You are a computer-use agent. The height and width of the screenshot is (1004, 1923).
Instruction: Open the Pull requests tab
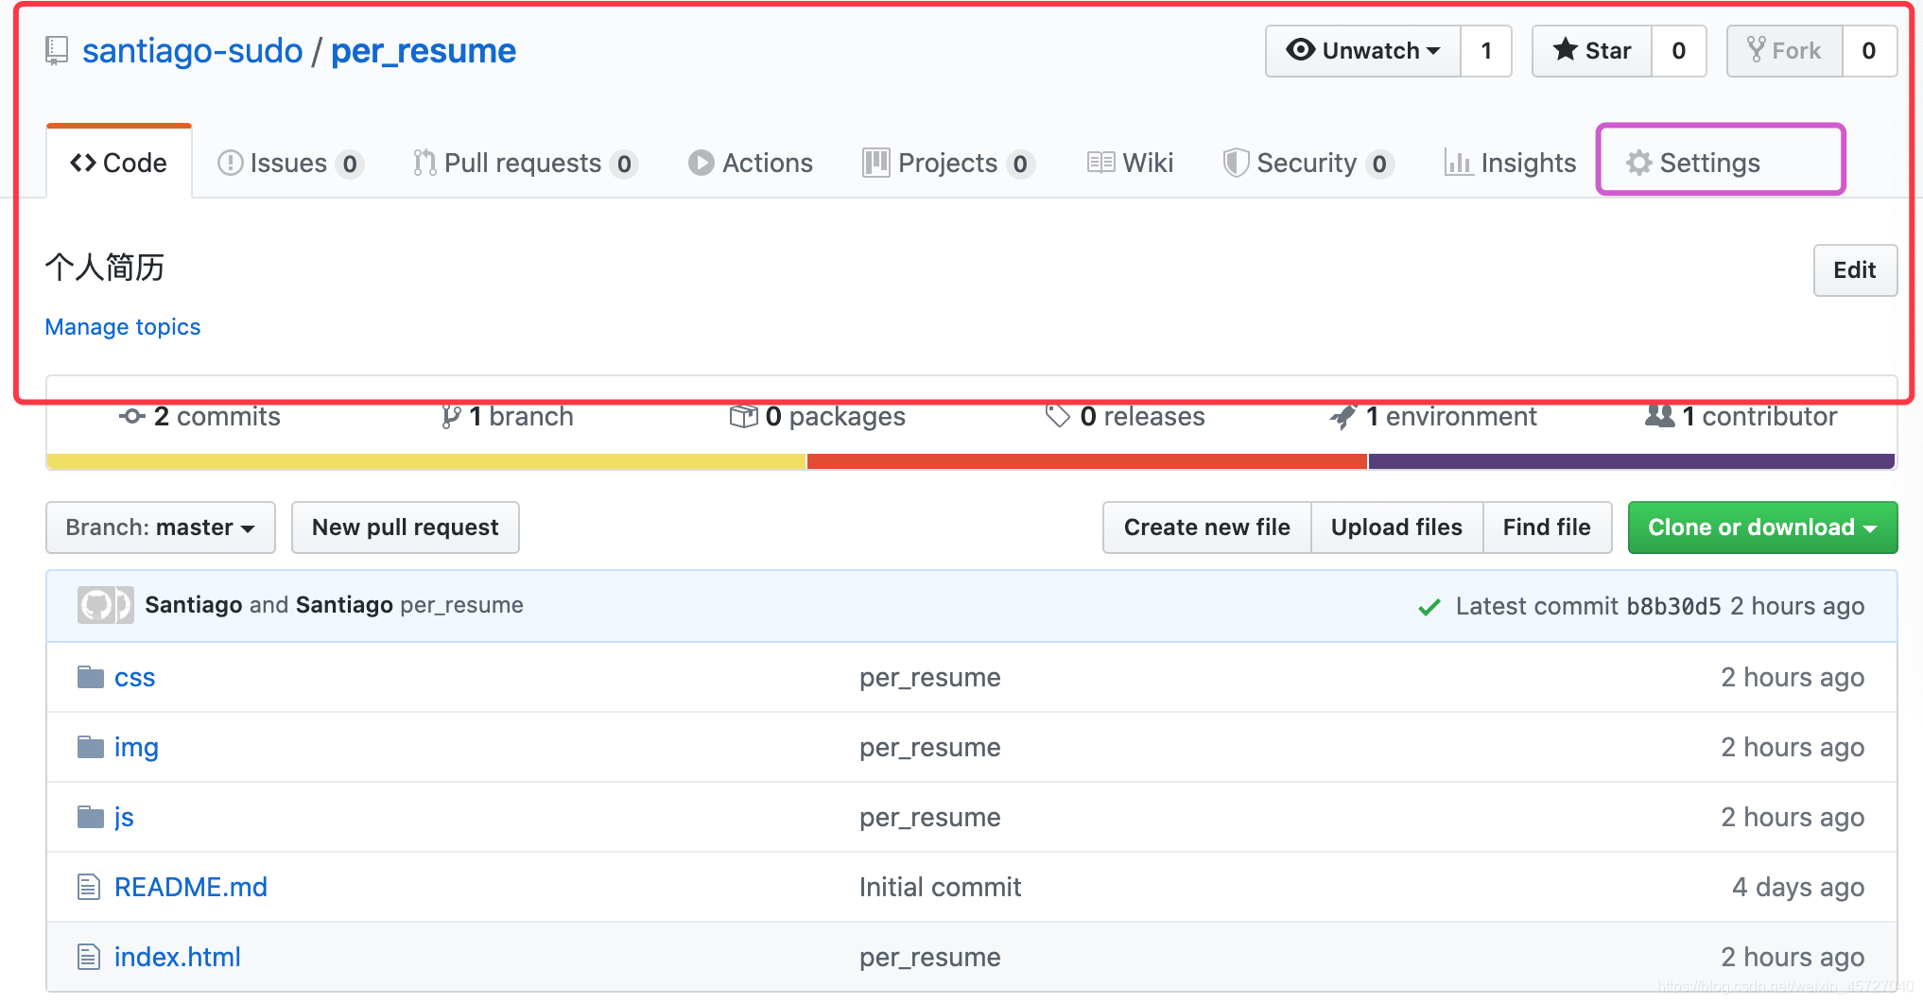click(x=525, y=164)
